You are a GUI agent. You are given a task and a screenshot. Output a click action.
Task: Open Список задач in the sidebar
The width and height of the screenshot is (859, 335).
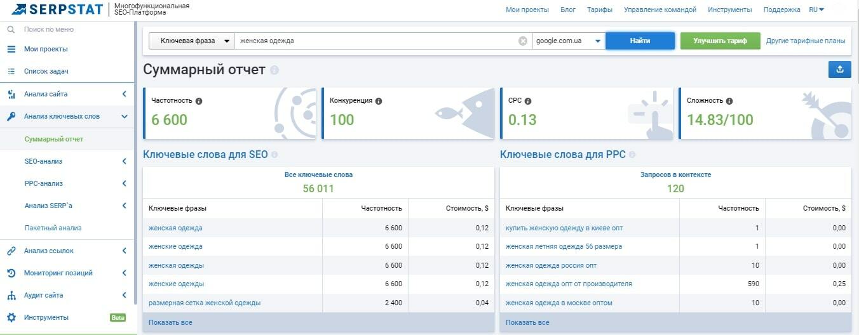coord(46,71)
